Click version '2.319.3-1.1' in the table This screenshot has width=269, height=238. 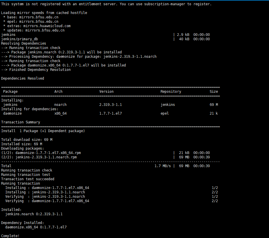point(110,105)
